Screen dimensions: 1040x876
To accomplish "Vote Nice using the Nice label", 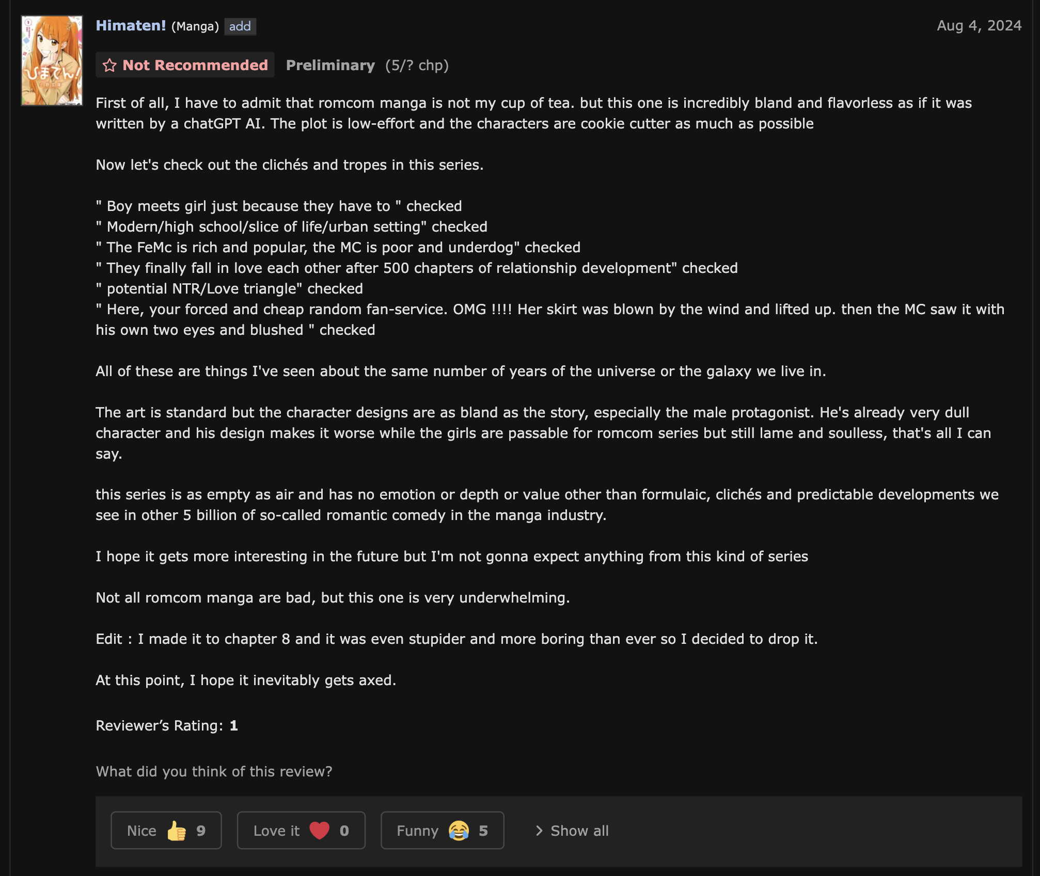I will point(141,831).
